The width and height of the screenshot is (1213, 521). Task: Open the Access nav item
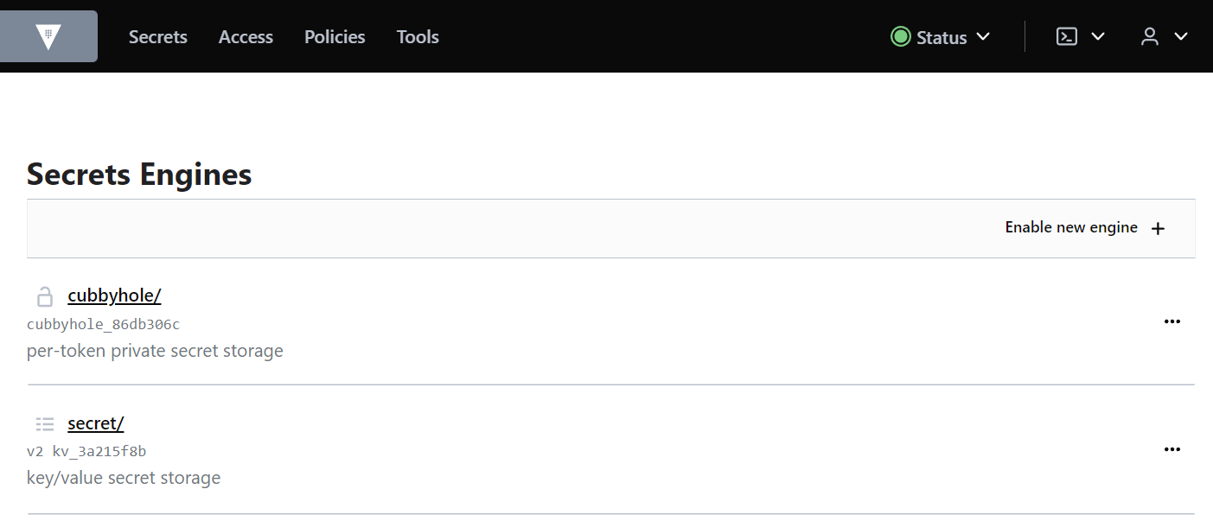[246, 36]
